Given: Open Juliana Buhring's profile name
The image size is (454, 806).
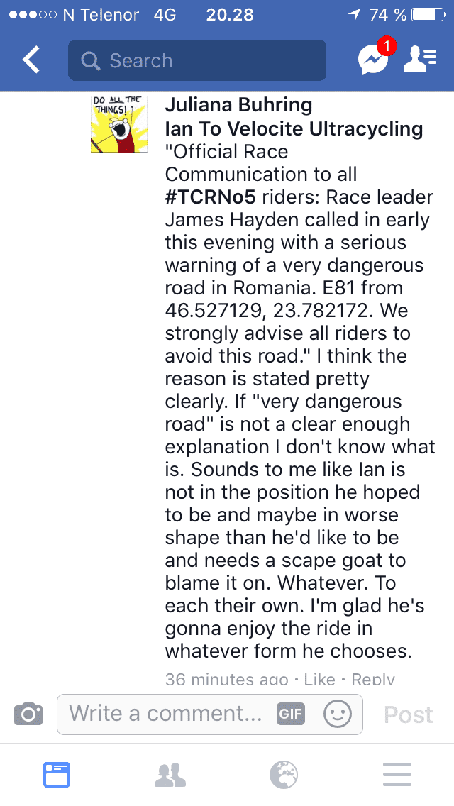Looking at the screenshot, I should click(238, 106).
